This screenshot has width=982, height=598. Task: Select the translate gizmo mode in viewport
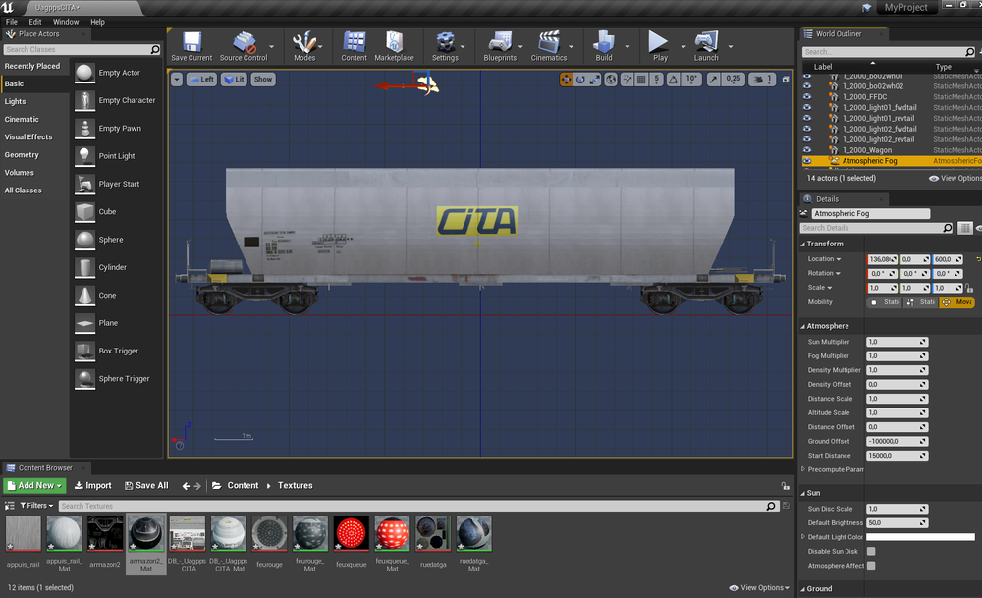pyautogui.click(x=567, y=80)
